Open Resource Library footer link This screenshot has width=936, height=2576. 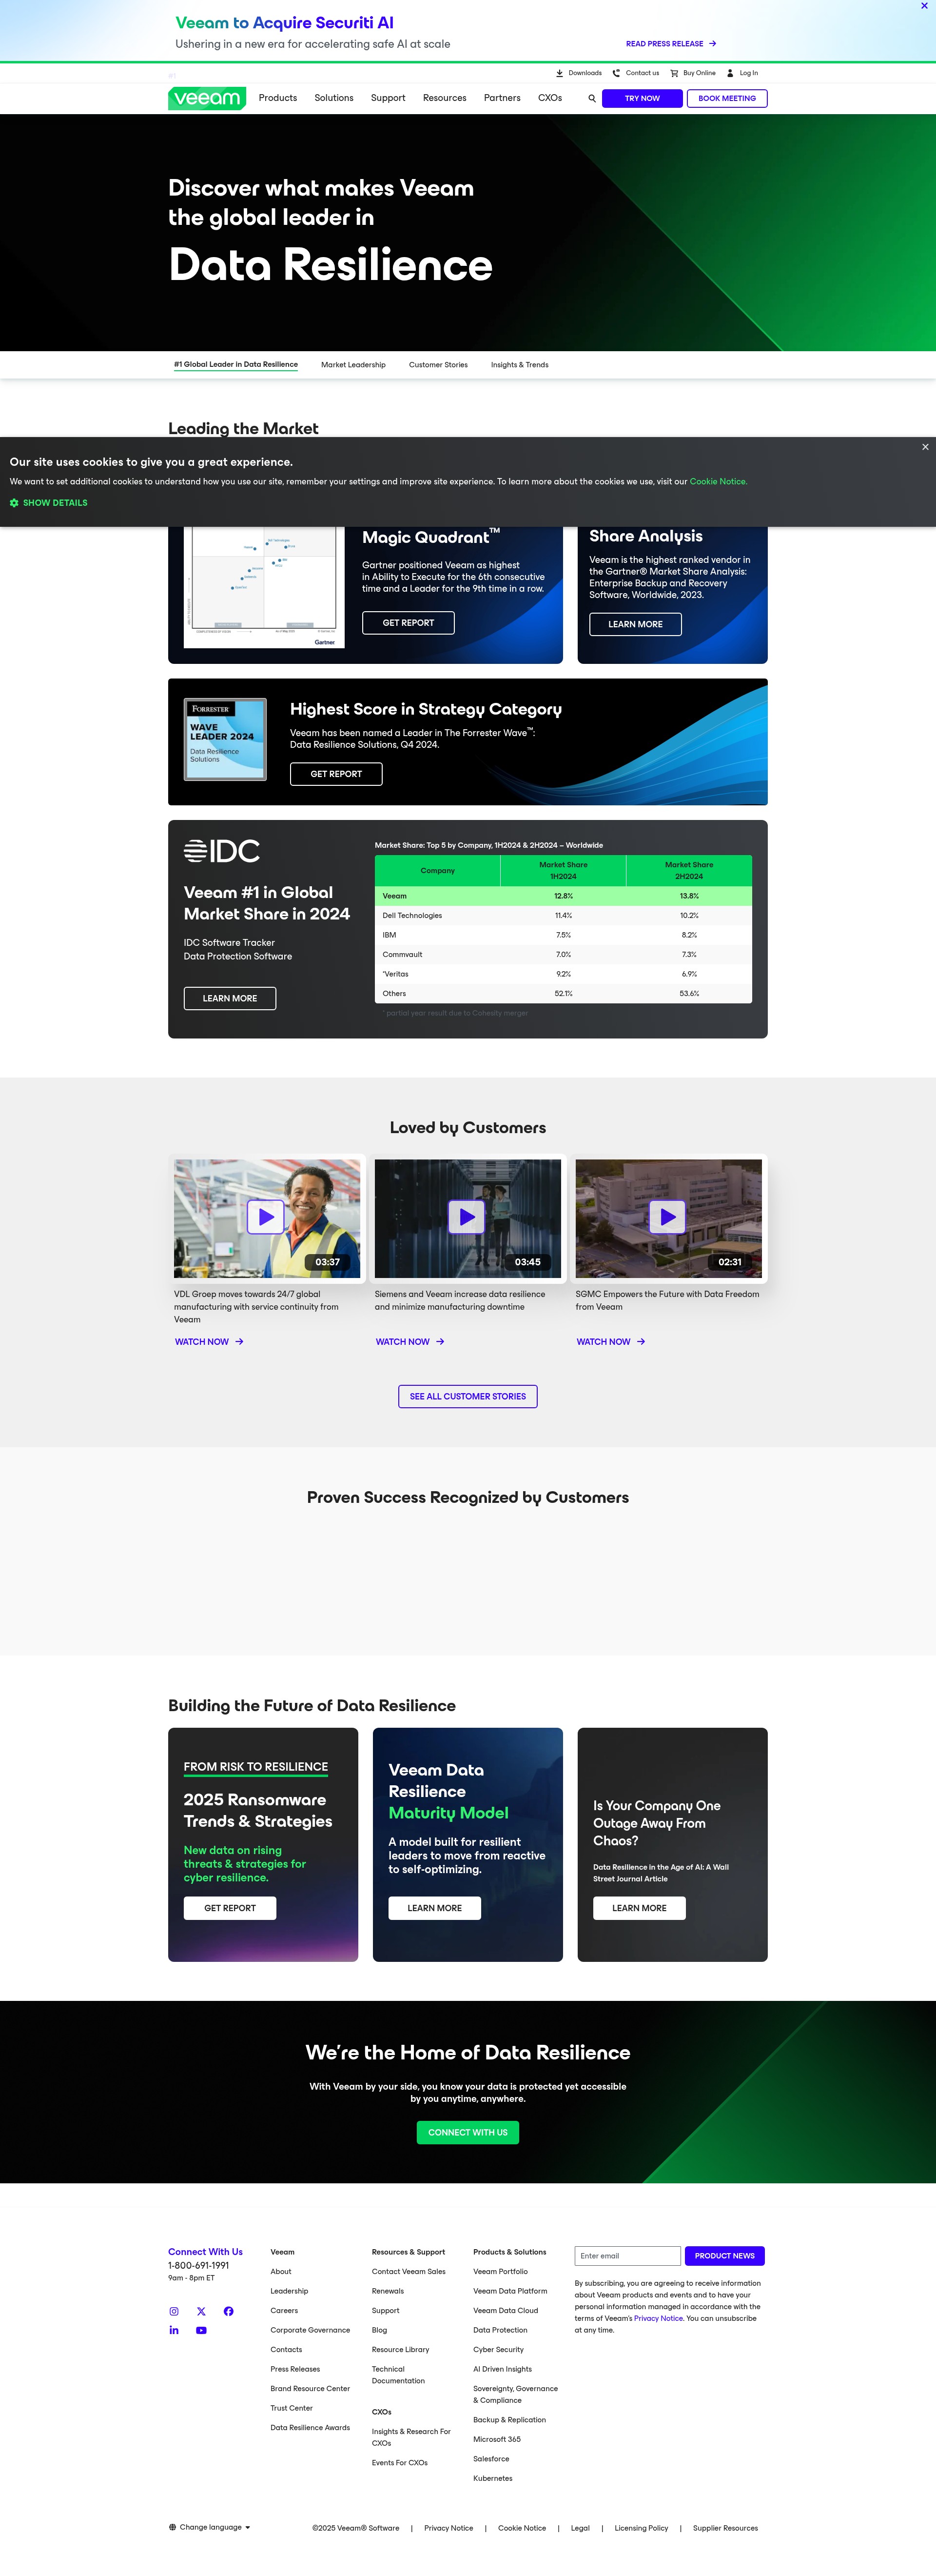click(401, 2350)
